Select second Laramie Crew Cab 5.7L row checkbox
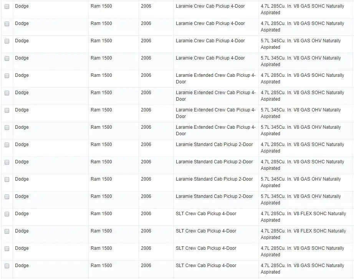Screen dimensions: 354x279 point(7,58)
